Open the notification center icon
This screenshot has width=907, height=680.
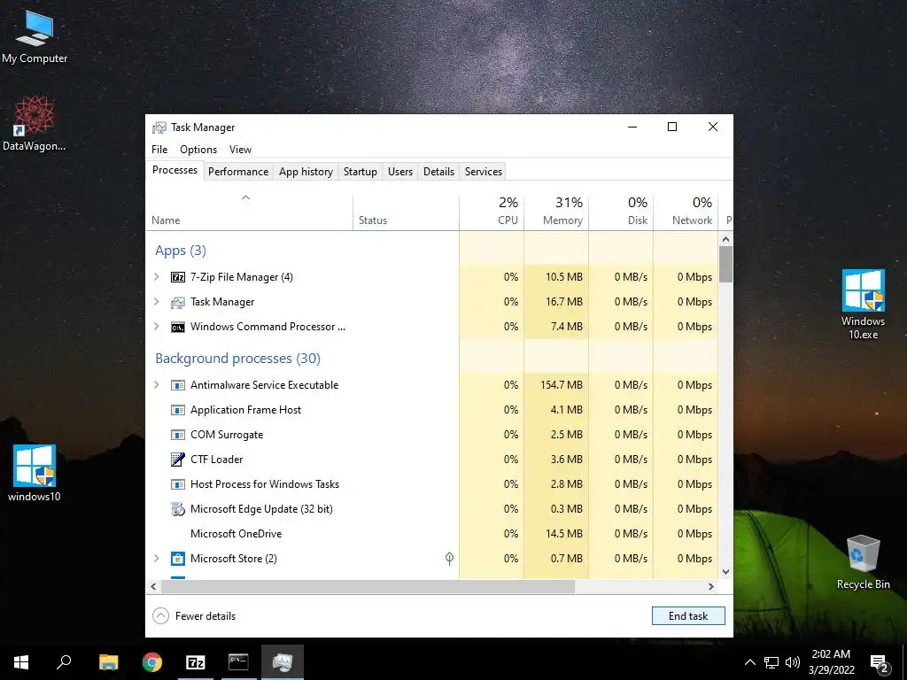880,663
